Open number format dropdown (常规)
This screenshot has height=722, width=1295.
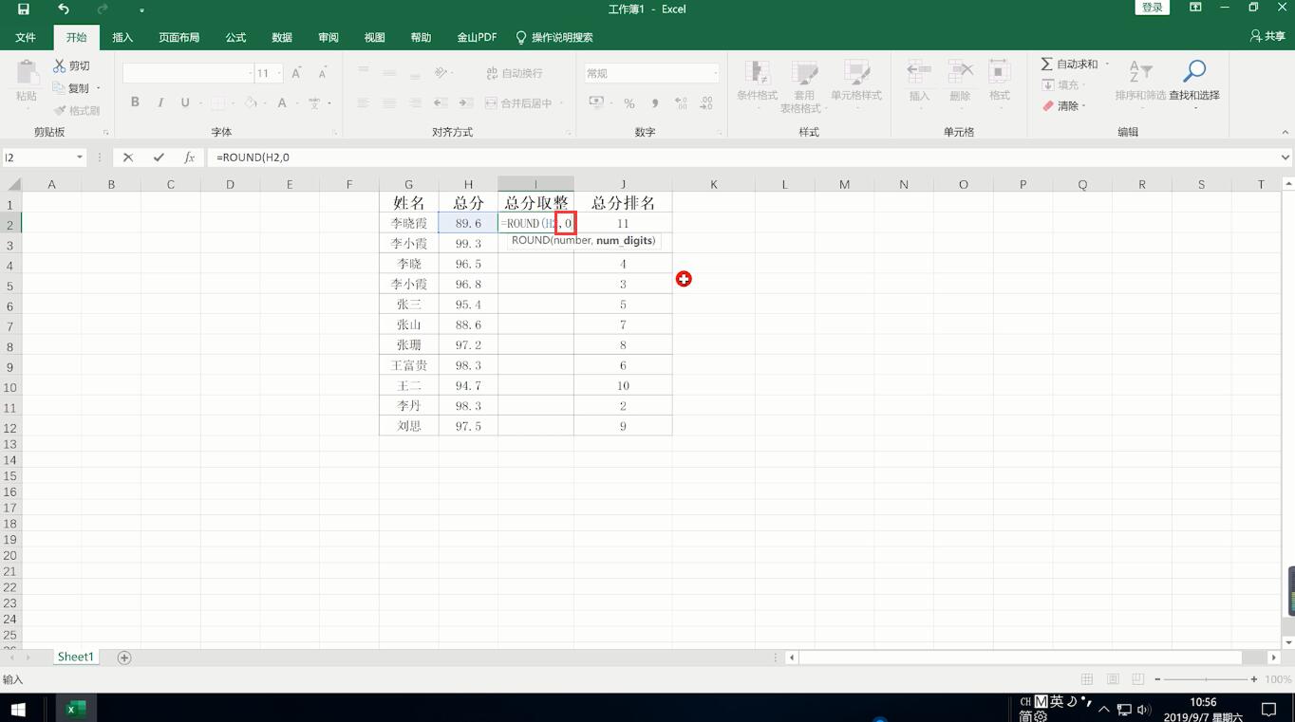coord(715,73)
